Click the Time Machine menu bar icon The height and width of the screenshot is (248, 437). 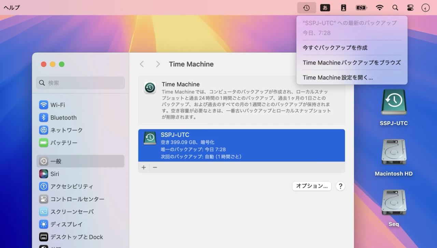pos(306,8)
